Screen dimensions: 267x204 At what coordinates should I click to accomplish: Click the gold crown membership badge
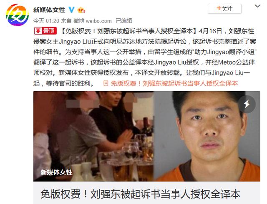point(81,10)
